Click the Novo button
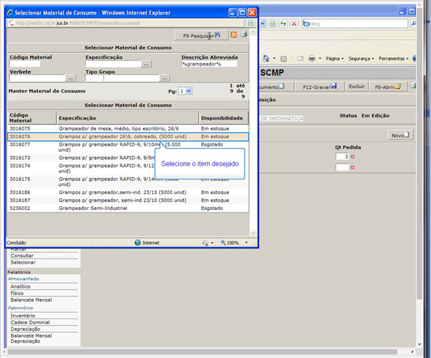431x358 pixels. [400, 135]
